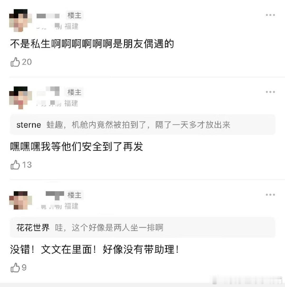Select the comment 嘿嘿嘿我等他们安全到了再发

pos(77,146)
